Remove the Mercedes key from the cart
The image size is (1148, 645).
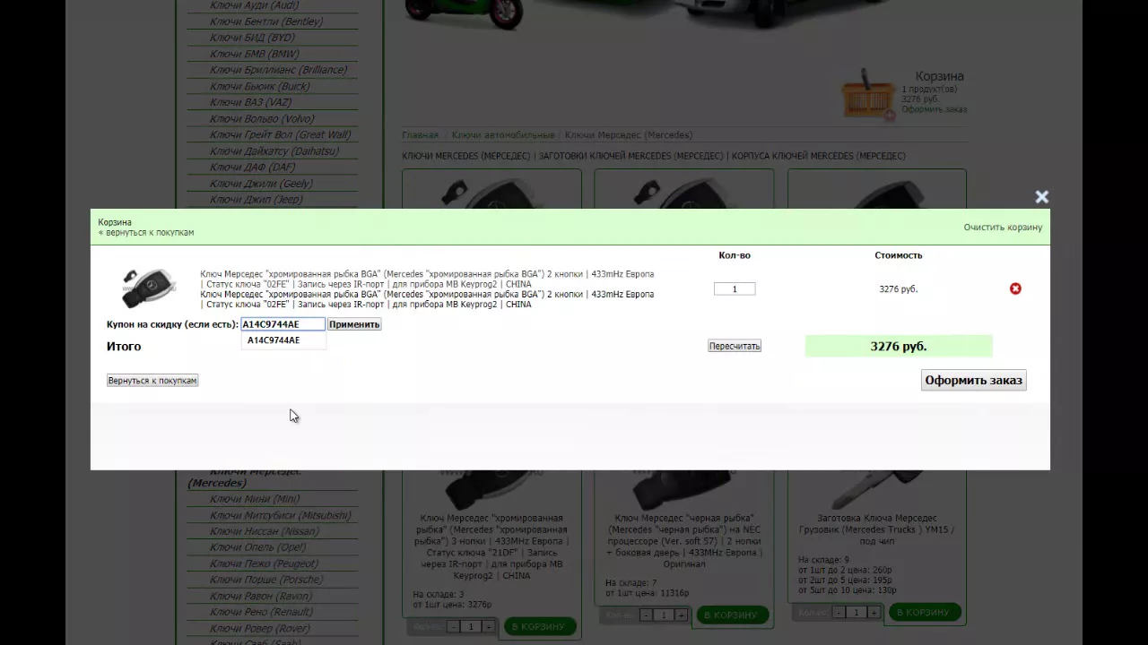1015,288
